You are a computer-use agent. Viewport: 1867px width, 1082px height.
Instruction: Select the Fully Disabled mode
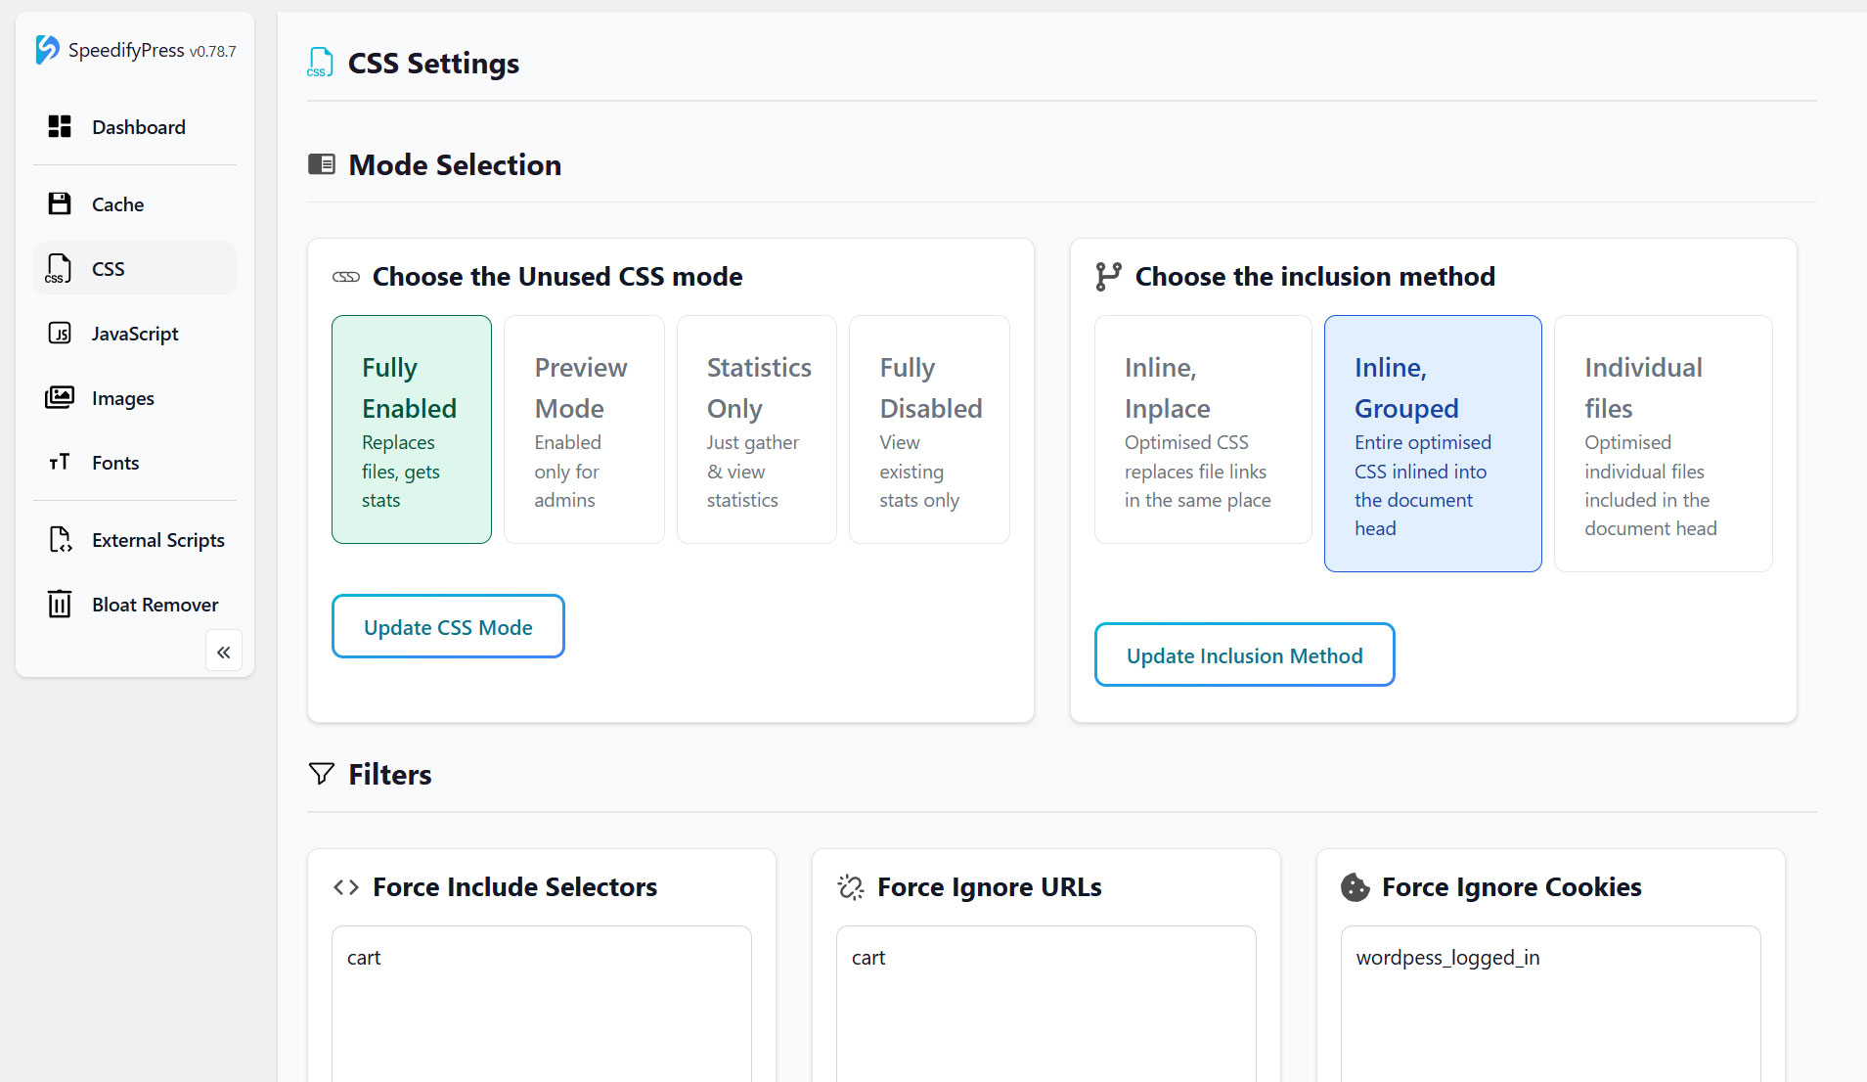click(x=929, y=429)
